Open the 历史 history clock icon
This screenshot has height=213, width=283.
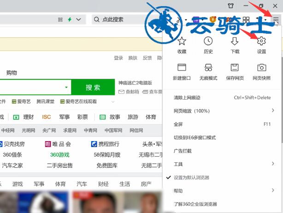point(208,41)
